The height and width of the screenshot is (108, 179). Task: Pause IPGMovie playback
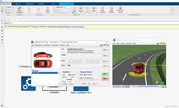(118, 86)
